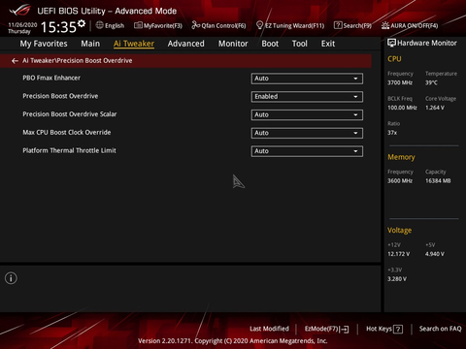Screen dimensions: 466x349
Task: Click the MyFavorite list icon
Action: tap(138, 25)
